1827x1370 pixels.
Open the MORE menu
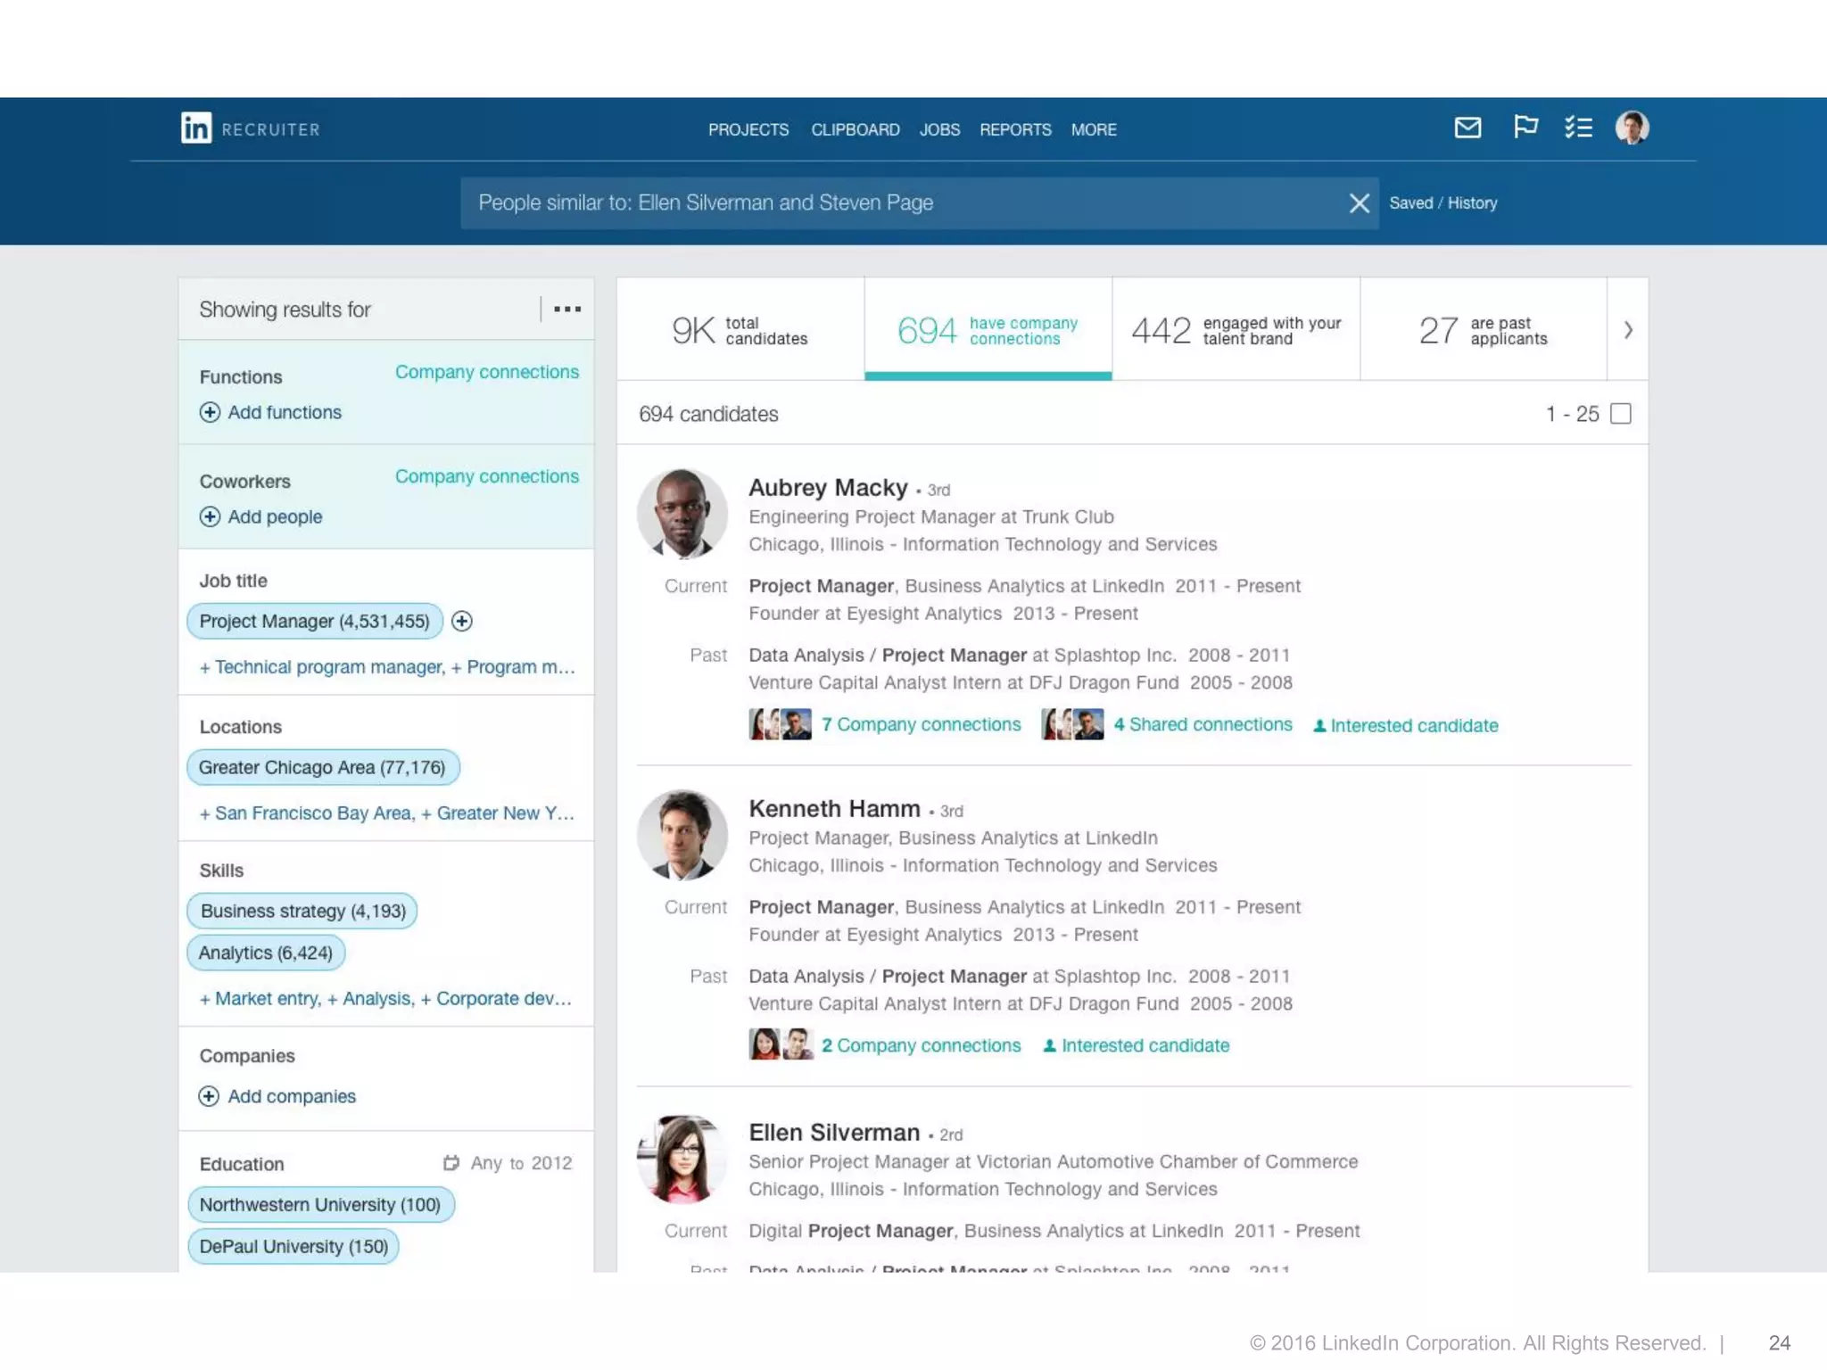click(1094, 130)
